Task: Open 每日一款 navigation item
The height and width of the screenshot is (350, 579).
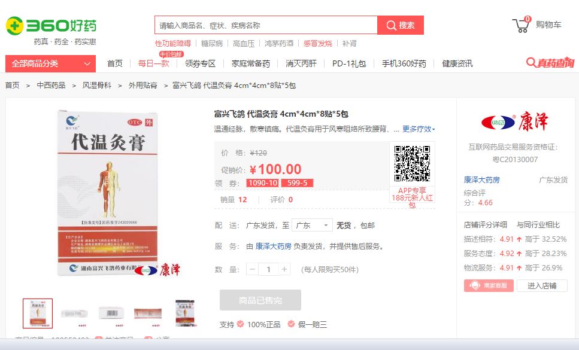Action: pyautogui.click(x=154, y=64)
